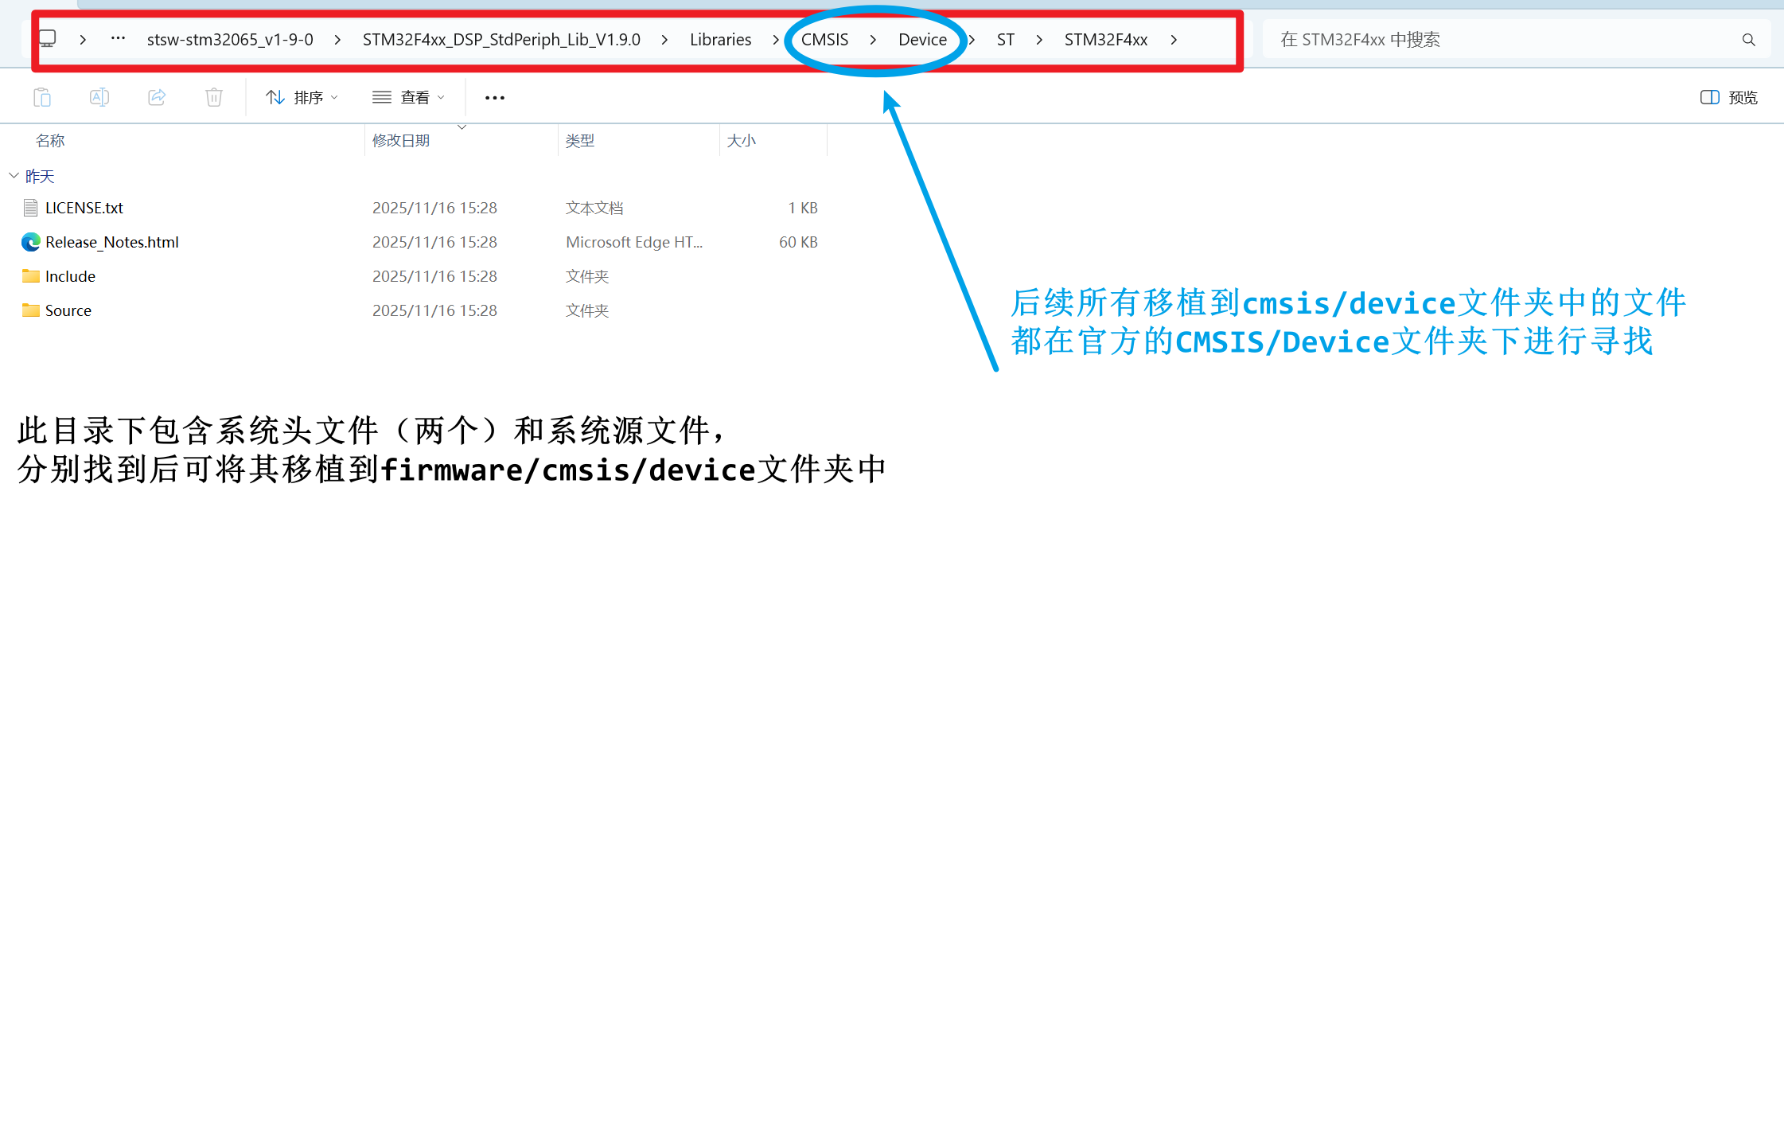The width and height of the screenshot is (1784, 1139).
Task: Show hidden breadcrumb path ellipsis
Action: tap(118, 39)
